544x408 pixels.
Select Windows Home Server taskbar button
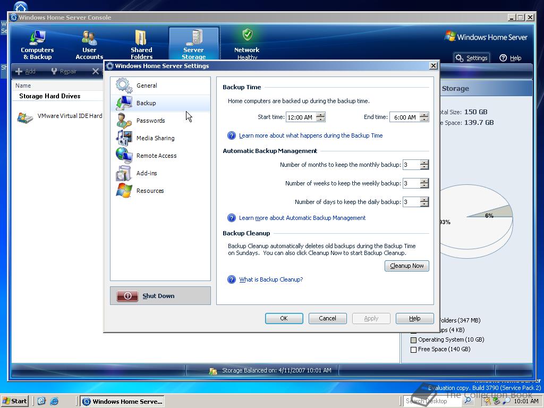point(123,402)
